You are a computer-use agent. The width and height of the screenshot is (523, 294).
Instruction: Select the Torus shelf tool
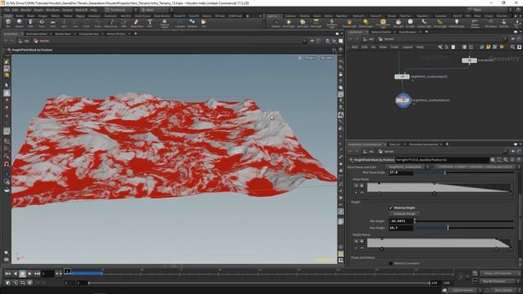coord(42,23)
